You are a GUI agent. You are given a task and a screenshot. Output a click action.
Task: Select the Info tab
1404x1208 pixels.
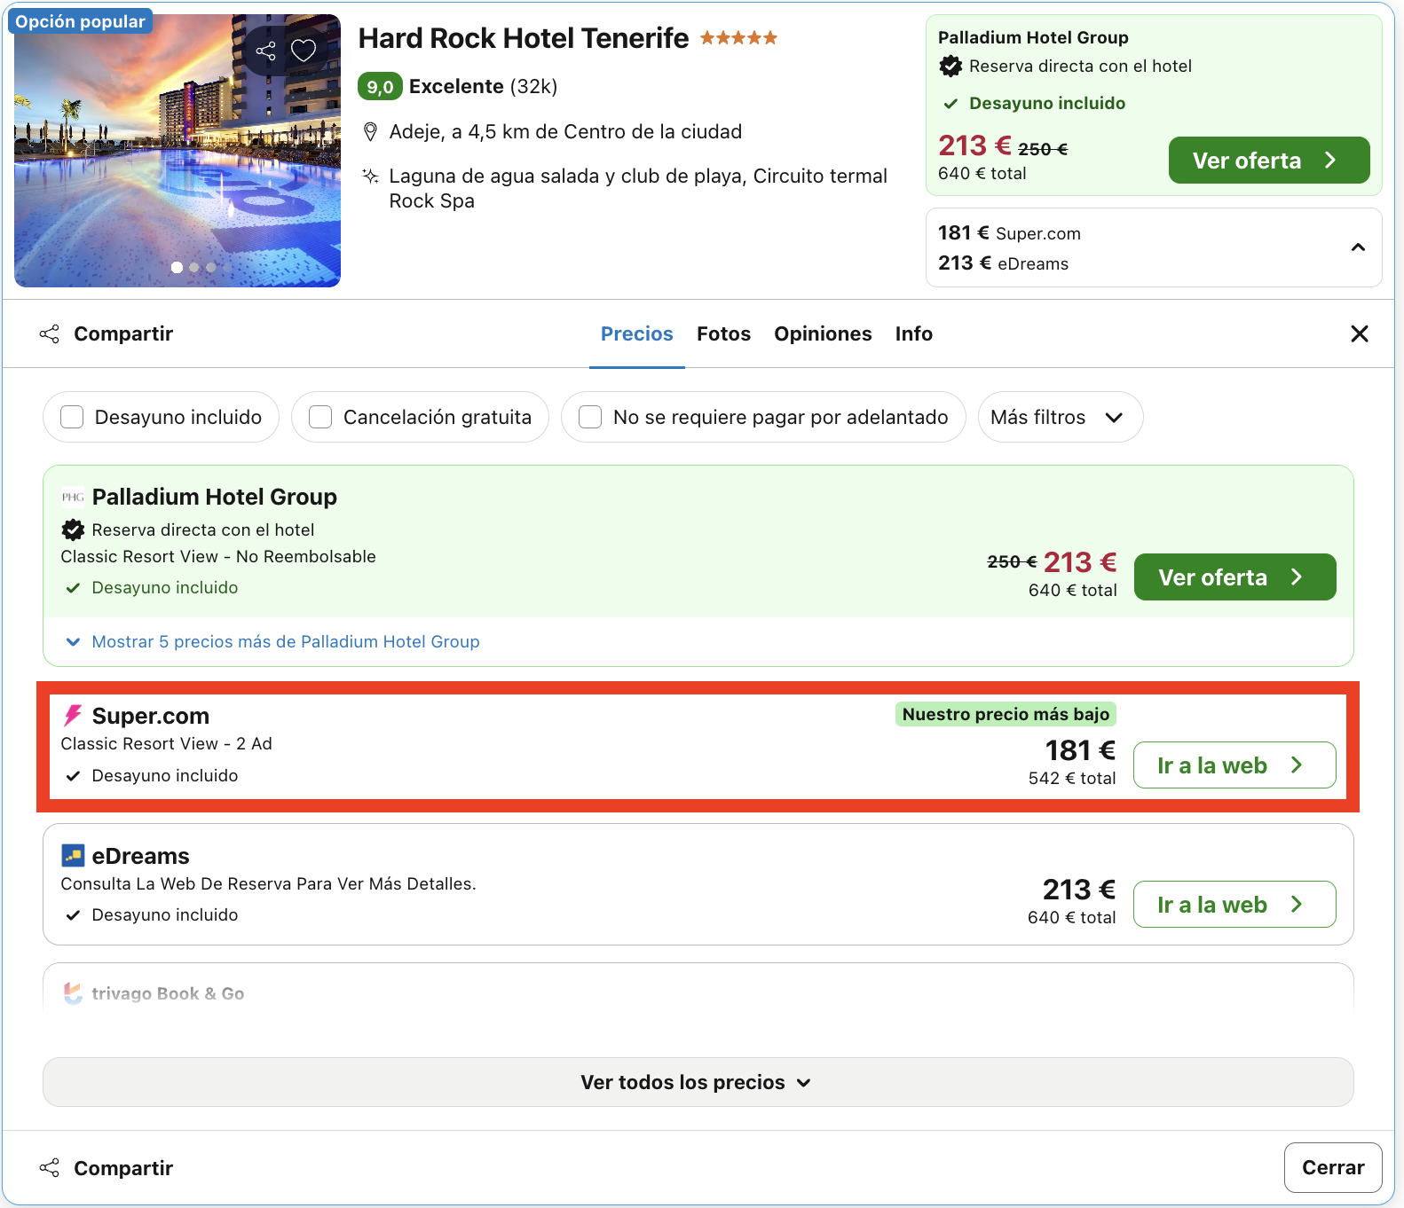coord(914,334)
